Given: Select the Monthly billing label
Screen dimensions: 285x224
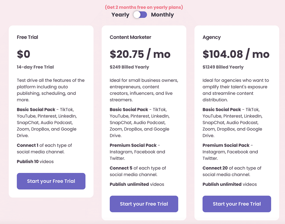Looking at the screenshot, I should point(162,15).
